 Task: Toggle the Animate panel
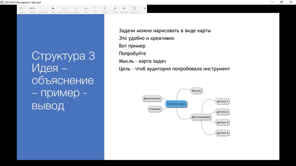[124, 8]
